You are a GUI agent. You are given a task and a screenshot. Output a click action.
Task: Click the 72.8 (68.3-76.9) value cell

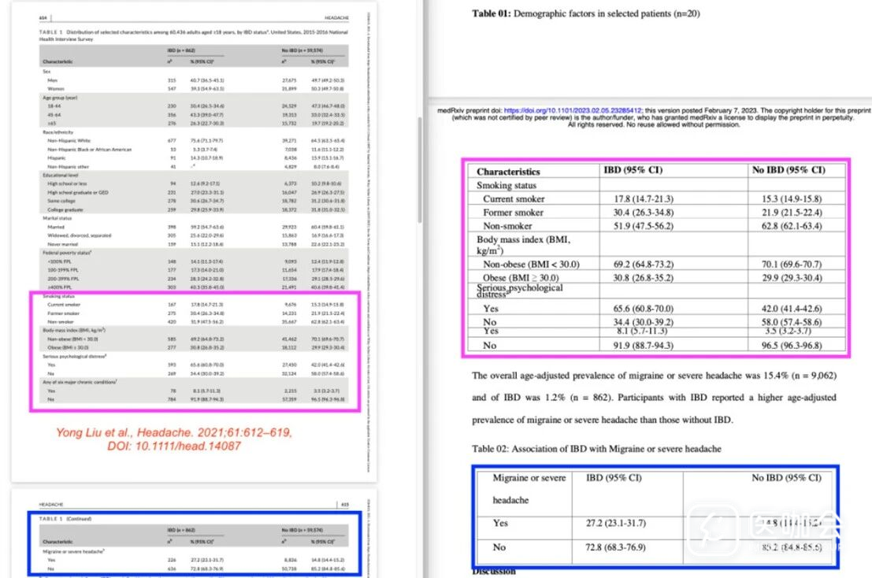pyautogui.click(x=619, y=547)
